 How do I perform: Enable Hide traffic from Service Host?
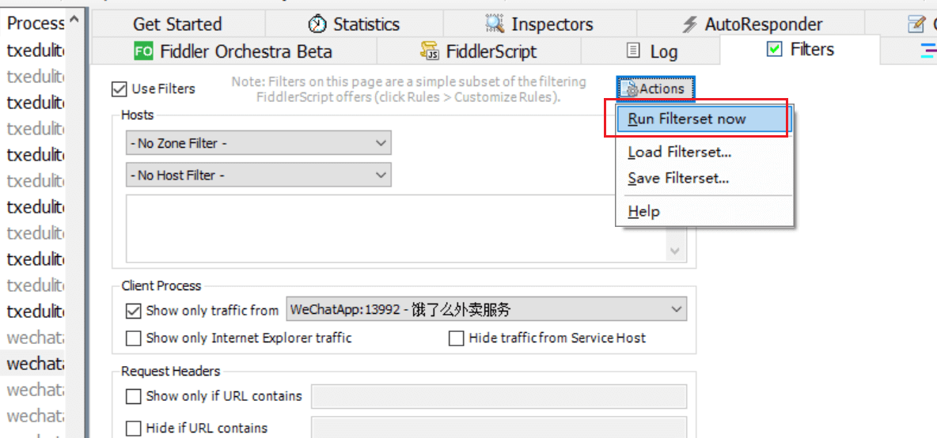tap(457, 338)
